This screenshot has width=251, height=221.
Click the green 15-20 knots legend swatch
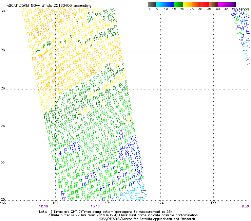coord(178,4)
